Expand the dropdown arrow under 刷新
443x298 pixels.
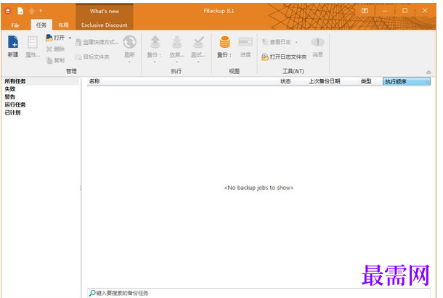130,62
